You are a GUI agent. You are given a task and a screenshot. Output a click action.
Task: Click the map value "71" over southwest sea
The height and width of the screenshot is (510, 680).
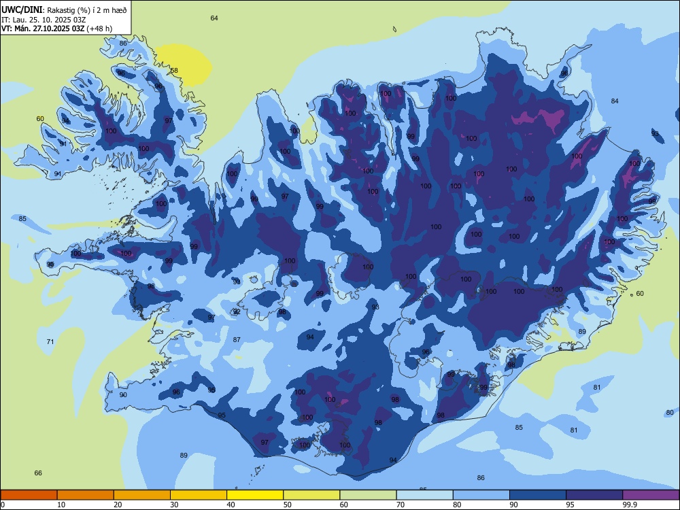(x=50, y=342)
